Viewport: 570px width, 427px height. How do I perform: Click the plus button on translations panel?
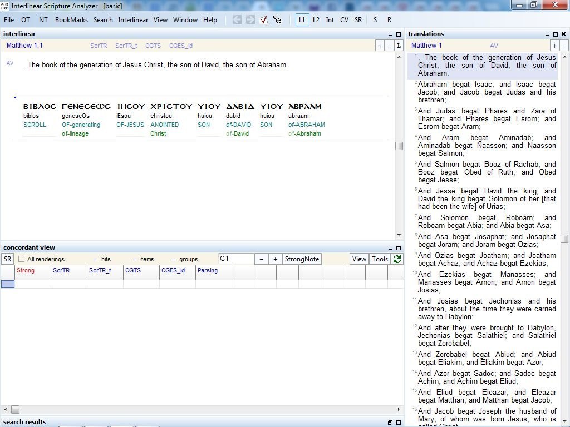tap(554, 46)
